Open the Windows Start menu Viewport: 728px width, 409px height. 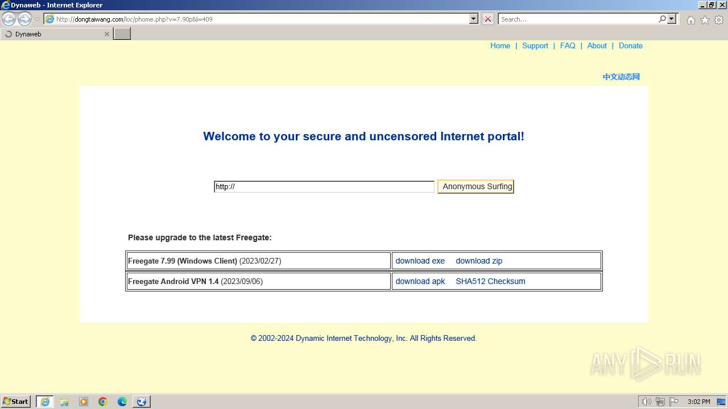tap(16, 402)
